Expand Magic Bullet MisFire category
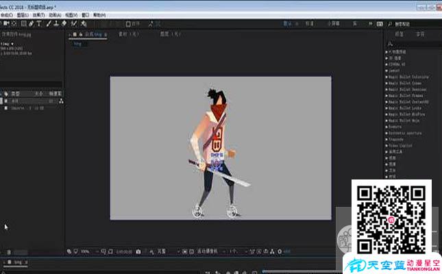Screen dimensions: 442x274 (x=386, y=114)
